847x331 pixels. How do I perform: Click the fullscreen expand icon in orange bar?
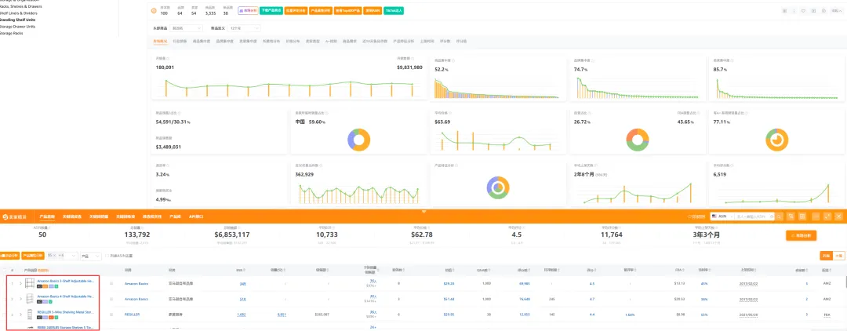[827, 216]
